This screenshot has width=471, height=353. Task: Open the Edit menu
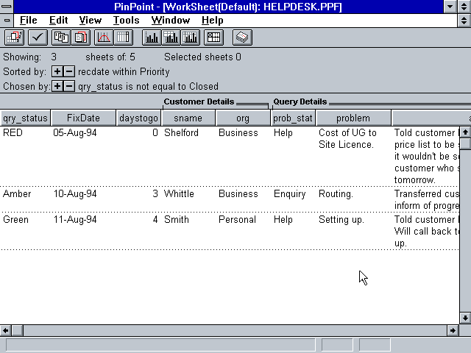pyautogui.click(x=58, y=21)
